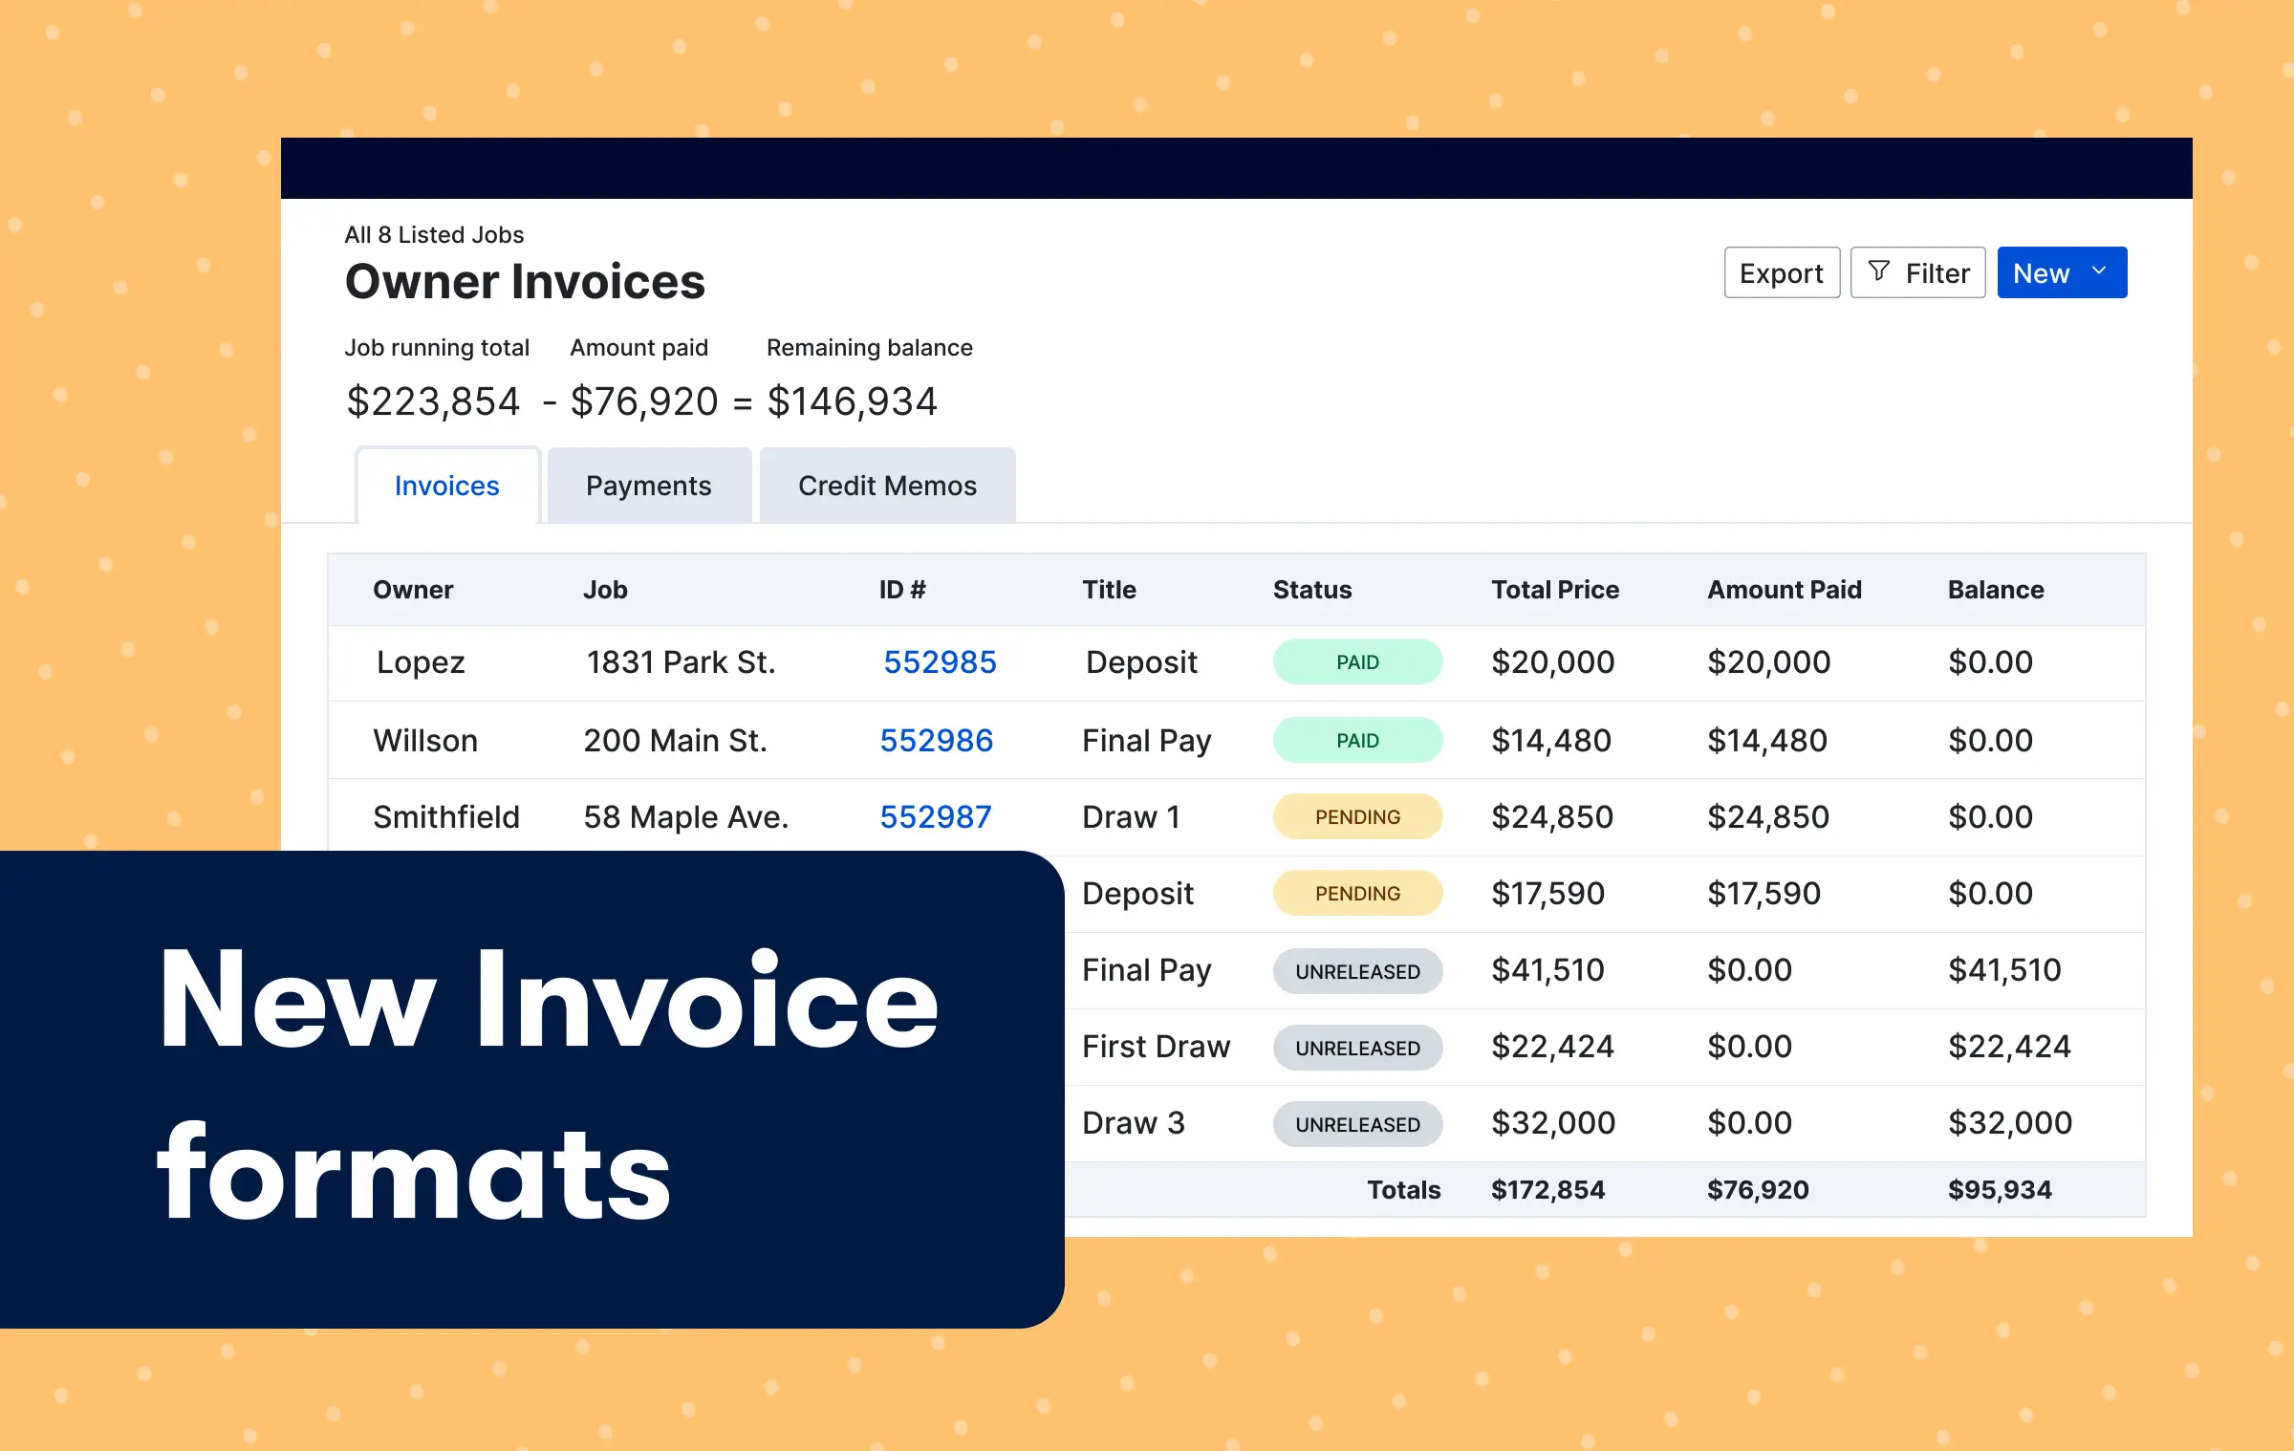Viewport: 2294px width, 1451px height.
Task: Click the UNRELEASED badge on Final Pay
Action: [1357, 970]
